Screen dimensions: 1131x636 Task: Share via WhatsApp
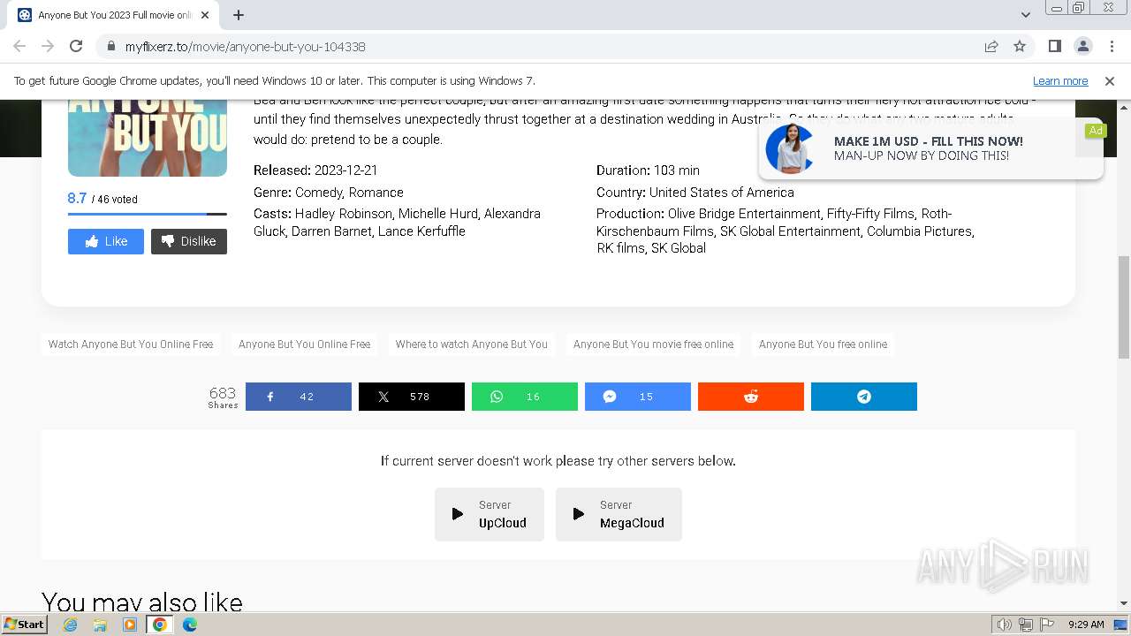click(525, 397)
